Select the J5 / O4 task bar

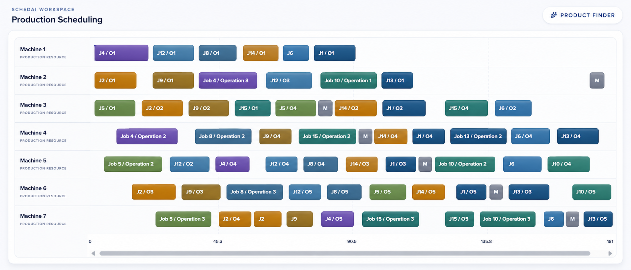pos(296,108)
